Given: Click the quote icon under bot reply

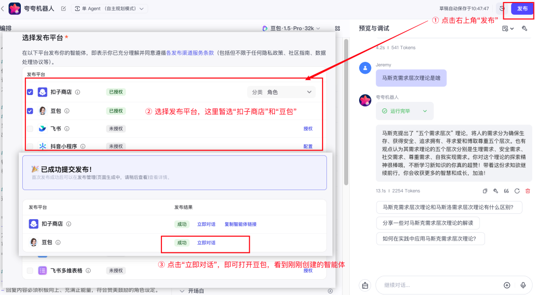Looking at the screenshot, I should click(506, 191).
